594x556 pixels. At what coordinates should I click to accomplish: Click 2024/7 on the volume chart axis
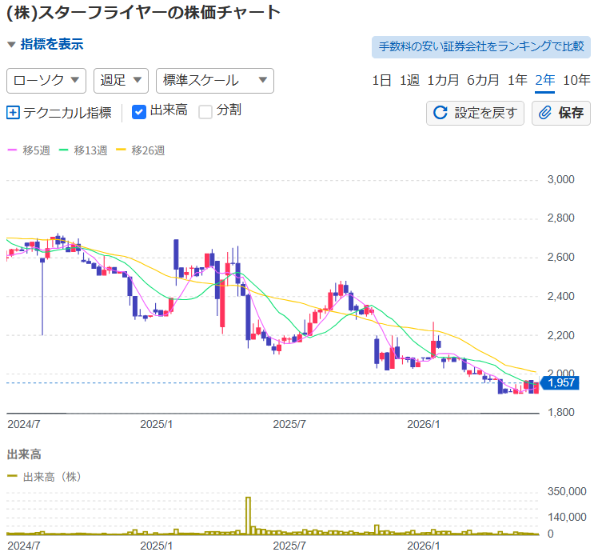point(24,546)
